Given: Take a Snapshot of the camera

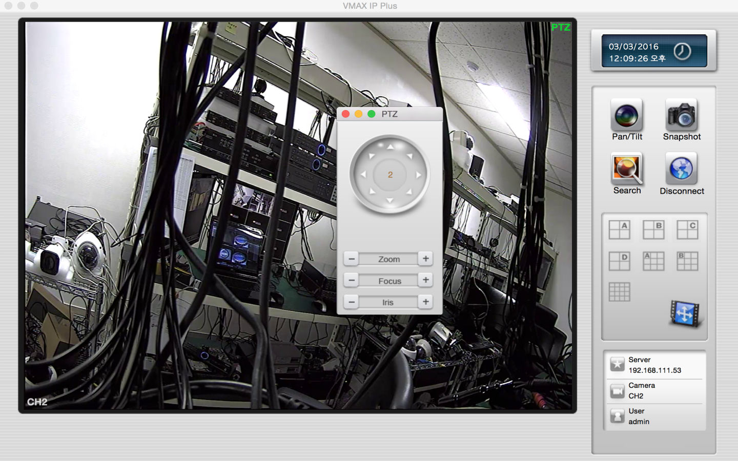Looking at the screenshot, I should 681,119.
